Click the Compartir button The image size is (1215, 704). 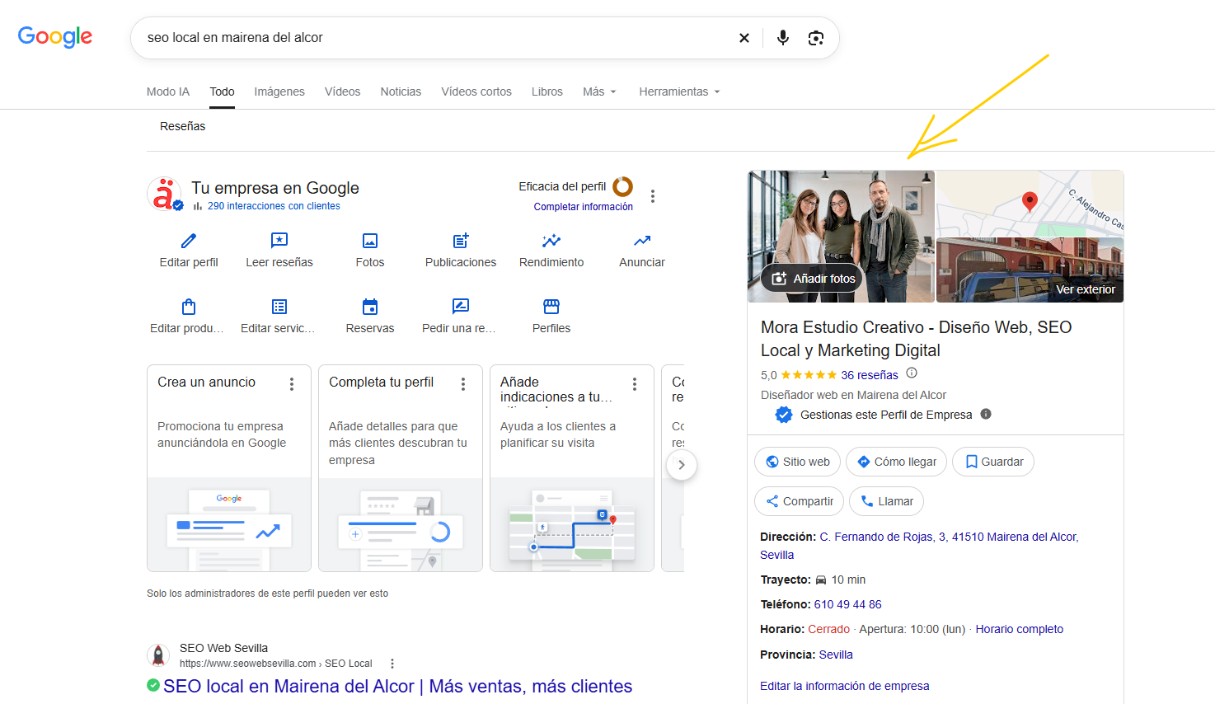coord(799,501)
